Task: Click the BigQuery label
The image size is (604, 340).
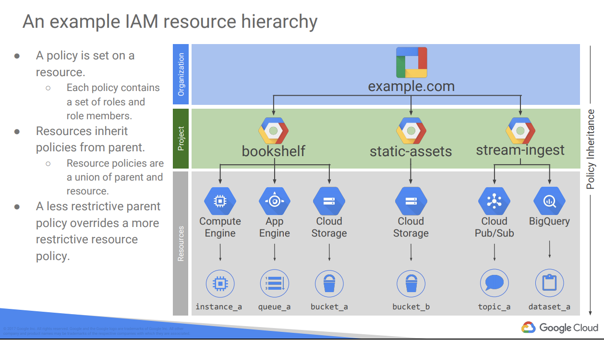Action: pos(549,222)
